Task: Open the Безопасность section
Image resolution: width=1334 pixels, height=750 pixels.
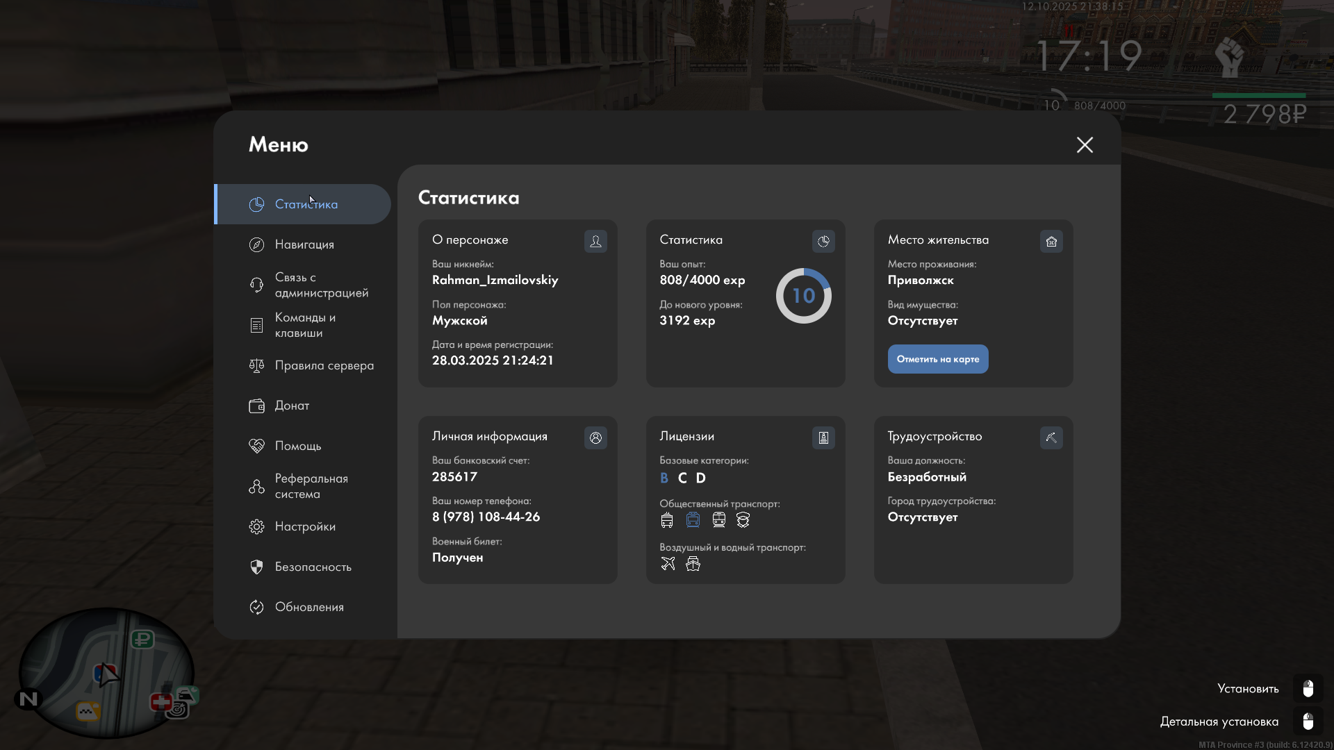Action: (313, 567)
